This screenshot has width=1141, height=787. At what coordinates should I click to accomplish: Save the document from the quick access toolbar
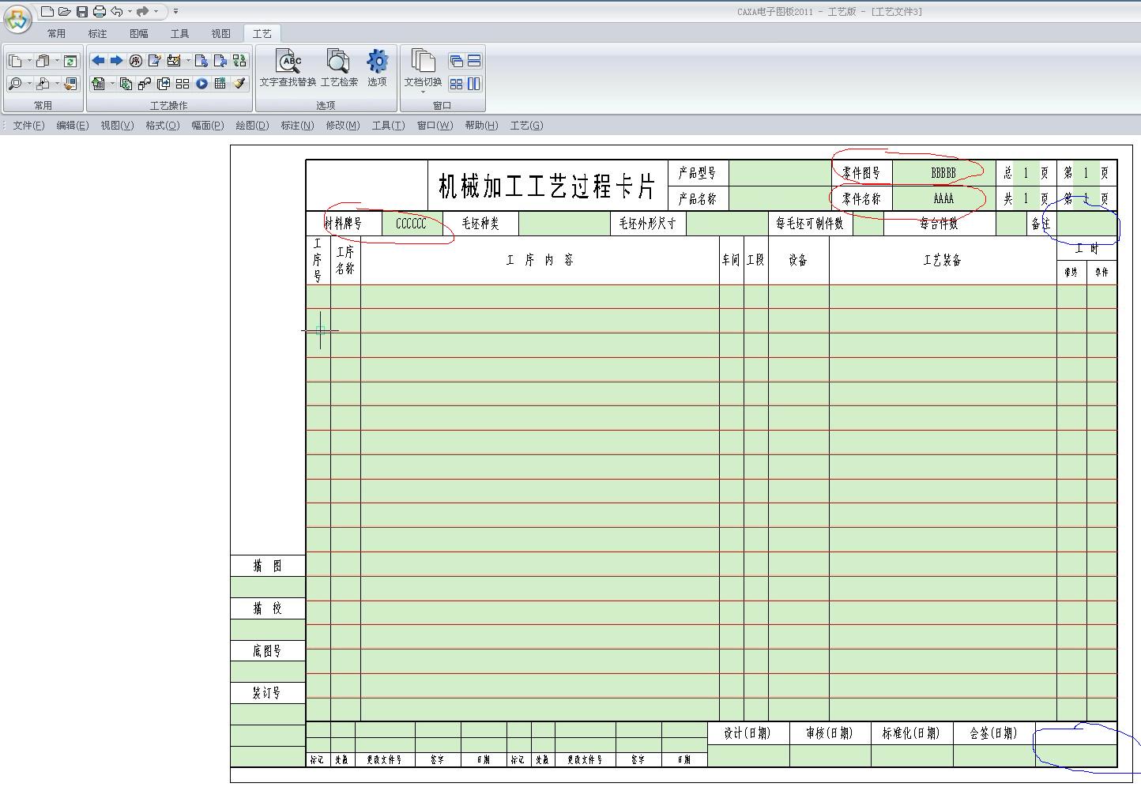coord(83,11)
